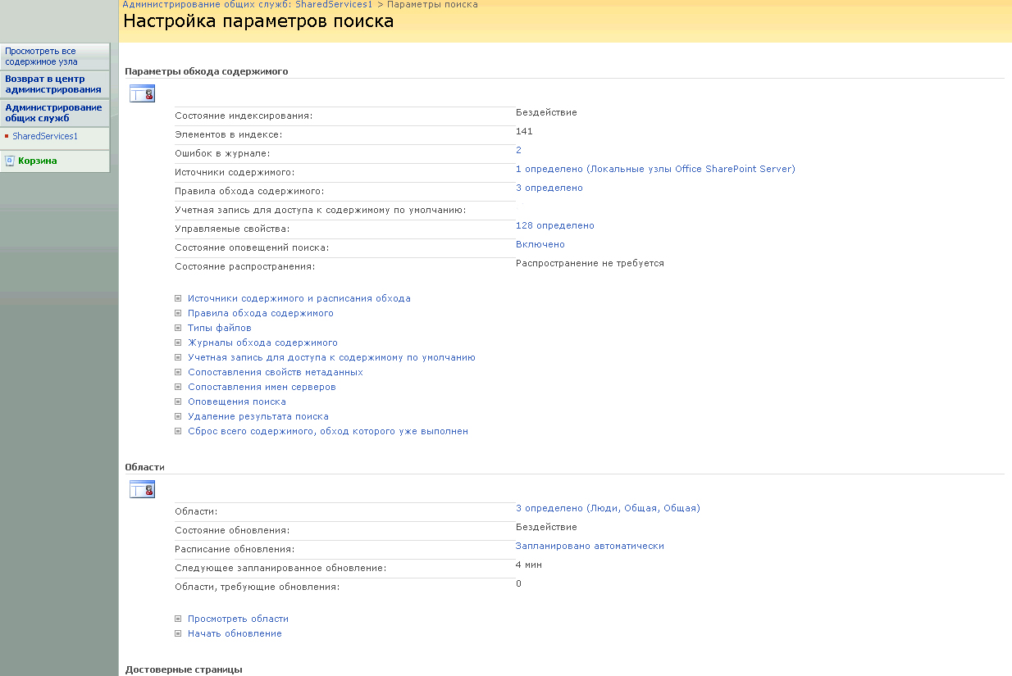The width and height of the screenshot is (1012, 676).
Task: Open Правила обхода содержимого link in list
Action: pos(261,314)
